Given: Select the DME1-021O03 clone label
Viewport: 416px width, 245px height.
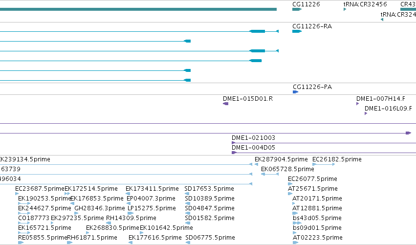Looking at the screenshot, I should click(x=253, y=138).
